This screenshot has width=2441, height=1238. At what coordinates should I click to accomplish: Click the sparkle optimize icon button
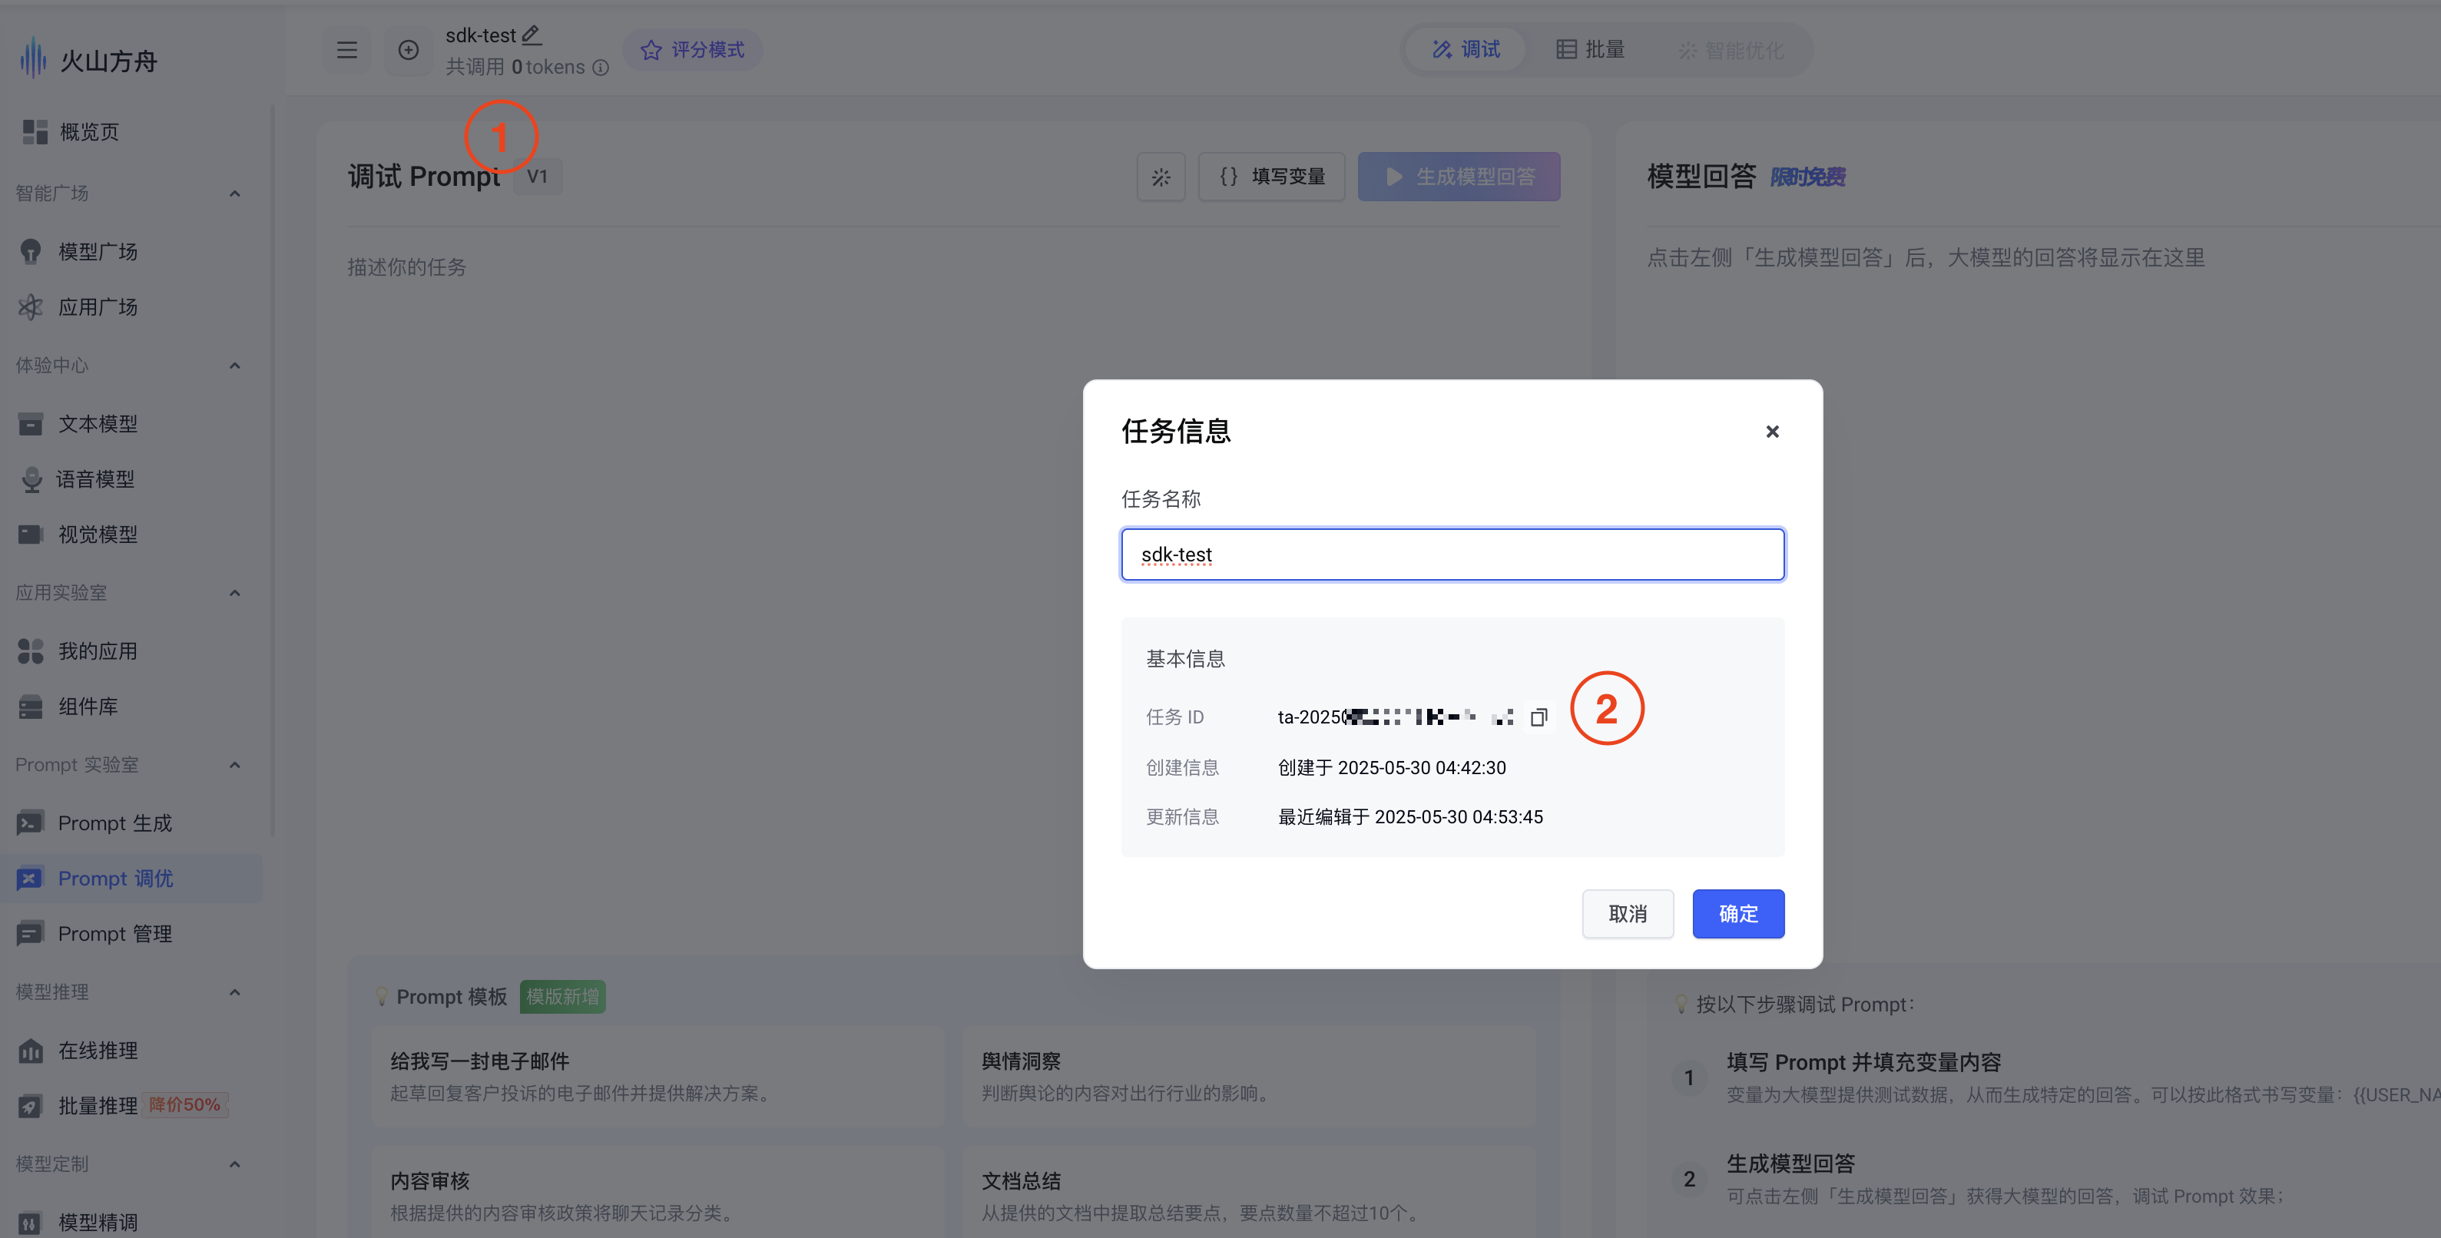(x=1161, y=177)
